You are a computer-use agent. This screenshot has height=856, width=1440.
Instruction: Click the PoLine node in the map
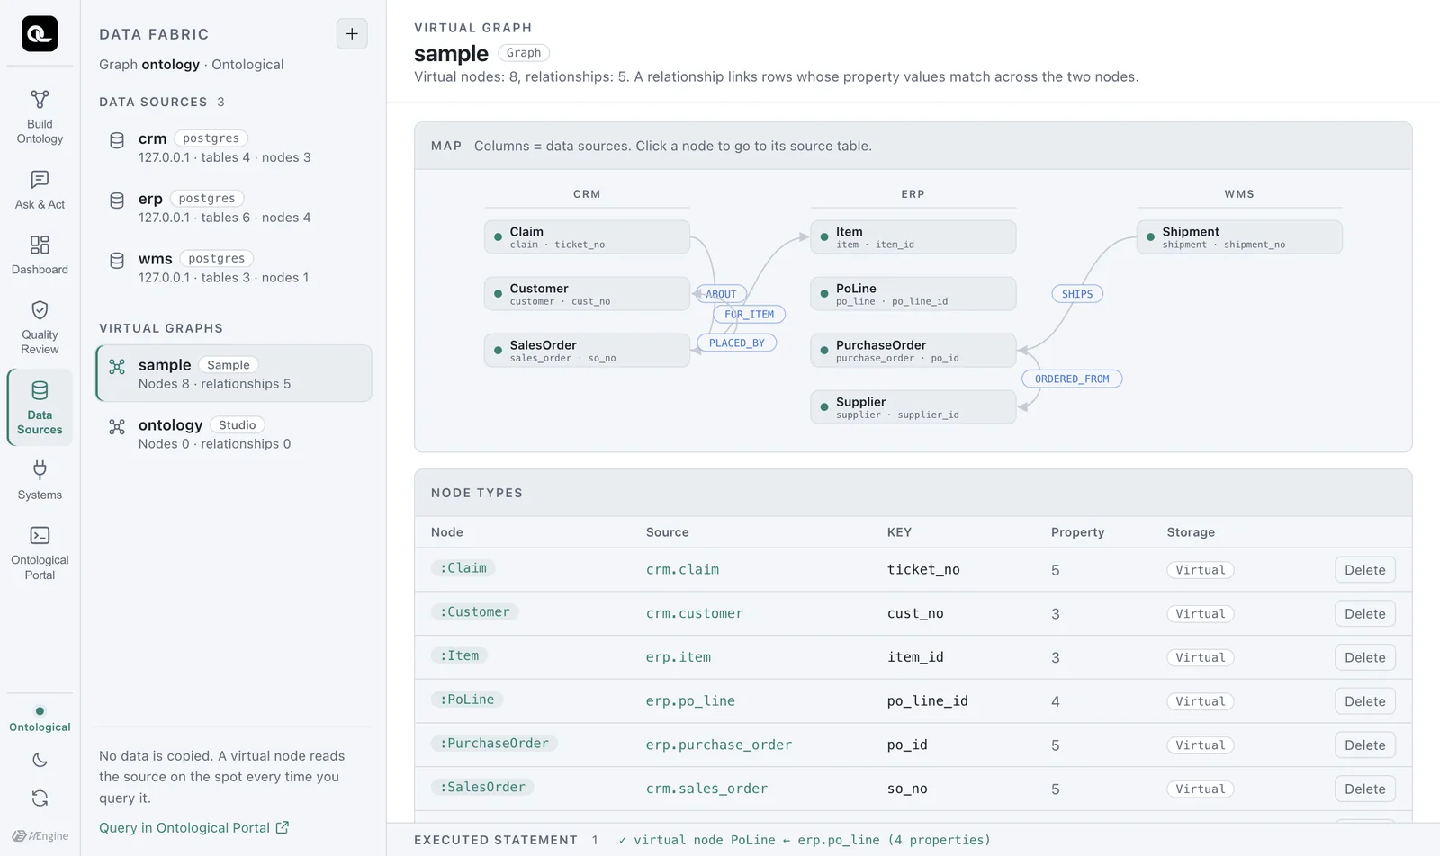[913, 294]
